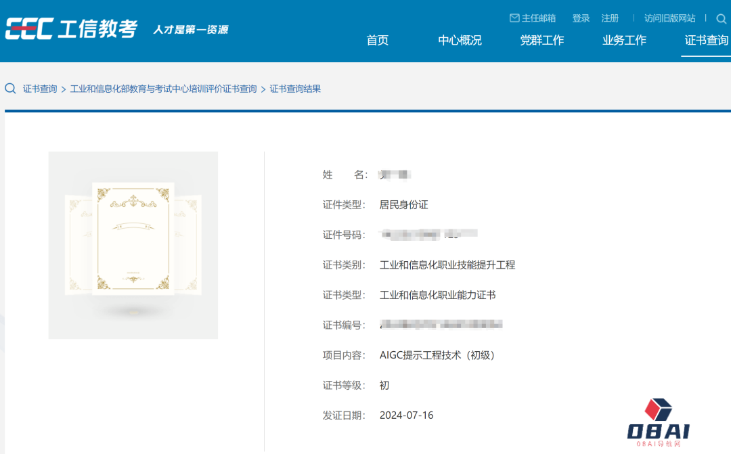Click the 证书编号 label

344,325
